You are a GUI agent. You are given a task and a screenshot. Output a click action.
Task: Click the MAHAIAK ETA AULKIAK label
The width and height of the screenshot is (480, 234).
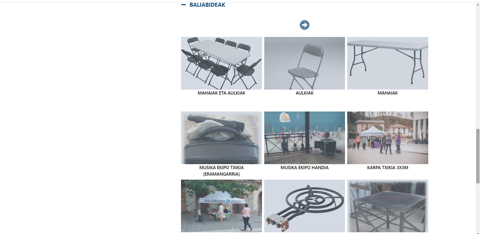click(221, 93)
